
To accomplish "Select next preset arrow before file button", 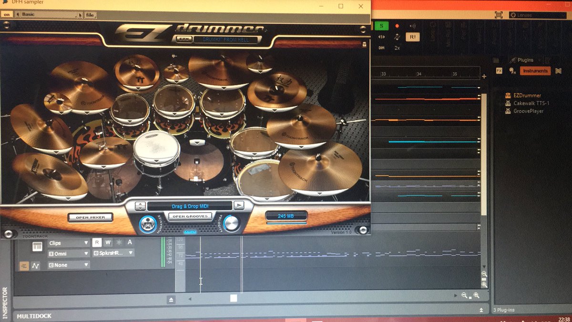I will tap(81, 15).
